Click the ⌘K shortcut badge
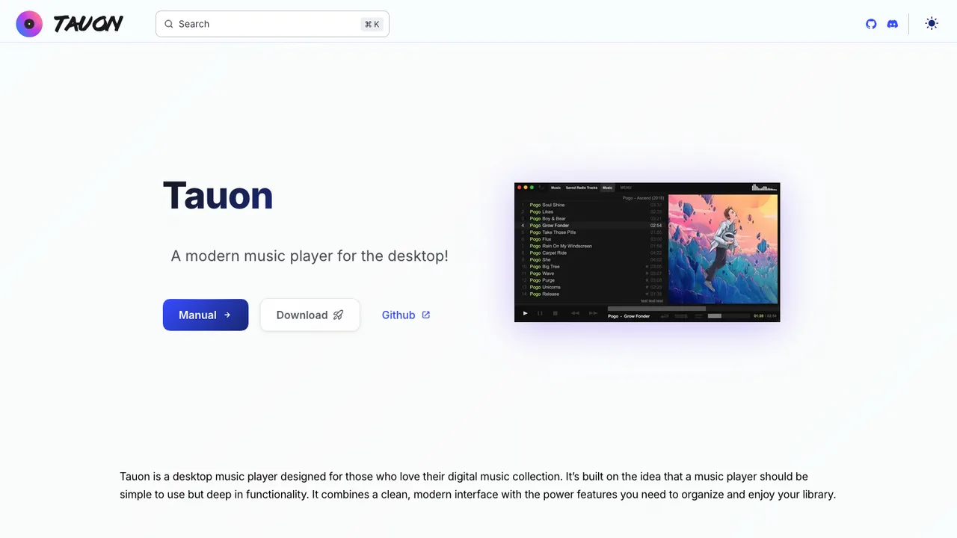957x538 pixels. [372, 24]
